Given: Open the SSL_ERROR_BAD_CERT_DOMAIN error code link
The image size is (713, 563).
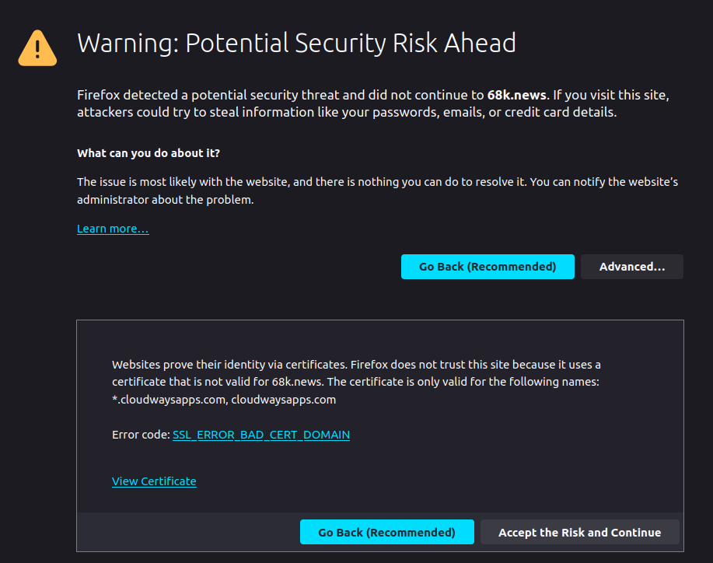Looking at the screenshot, I should coord(261,435).
